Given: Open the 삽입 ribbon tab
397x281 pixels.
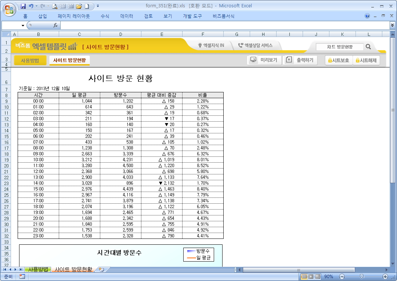Looking at the screenshot, I should pyautogui.click(x=43, y=16).
